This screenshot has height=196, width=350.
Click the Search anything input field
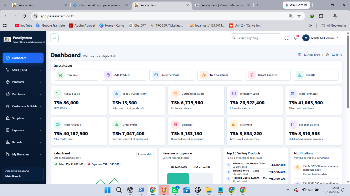pos(255,38)
